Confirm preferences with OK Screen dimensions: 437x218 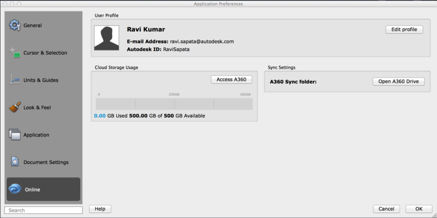[419, 209]
